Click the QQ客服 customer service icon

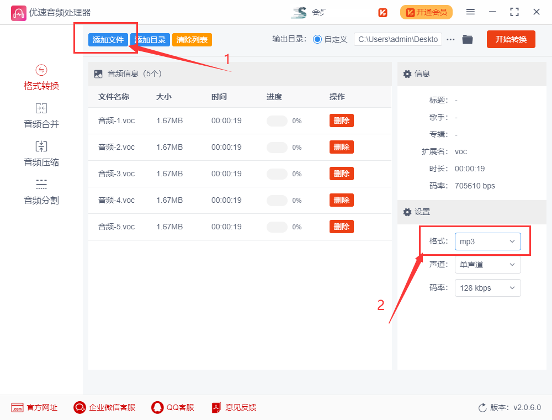157,407
